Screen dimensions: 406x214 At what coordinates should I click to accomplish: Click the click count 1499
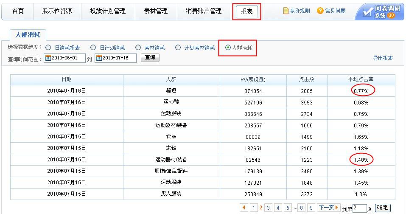[307, 137]
